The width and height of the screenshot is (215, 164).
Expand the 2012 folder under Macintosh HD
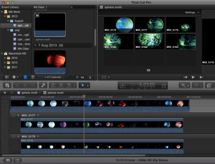click(x=5, y=62)
